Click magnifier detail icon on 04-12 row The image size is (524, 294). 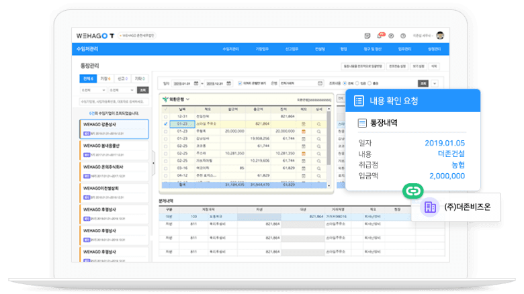click(x=319, y=175)
